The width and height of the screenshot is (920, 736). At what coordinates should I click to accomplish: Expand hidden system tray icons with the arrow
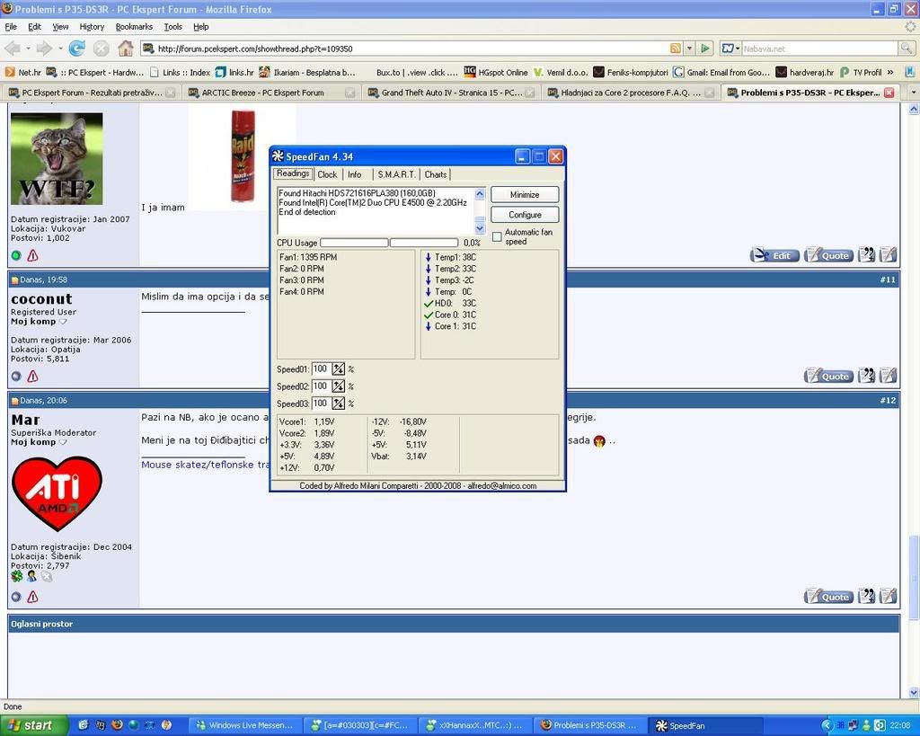(x=827, y=725)
